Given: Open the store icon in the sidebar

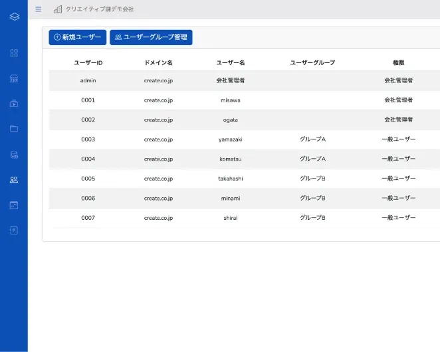Looking at the screenshot, I should coord(14,78).
